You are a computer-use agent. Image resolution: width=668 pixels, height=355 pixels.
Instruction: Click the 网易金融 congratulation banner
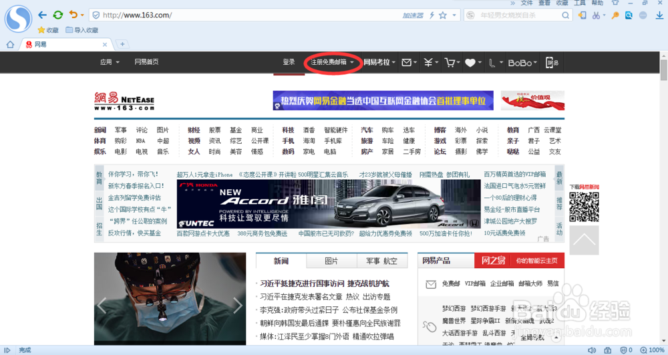click(383, 100)
